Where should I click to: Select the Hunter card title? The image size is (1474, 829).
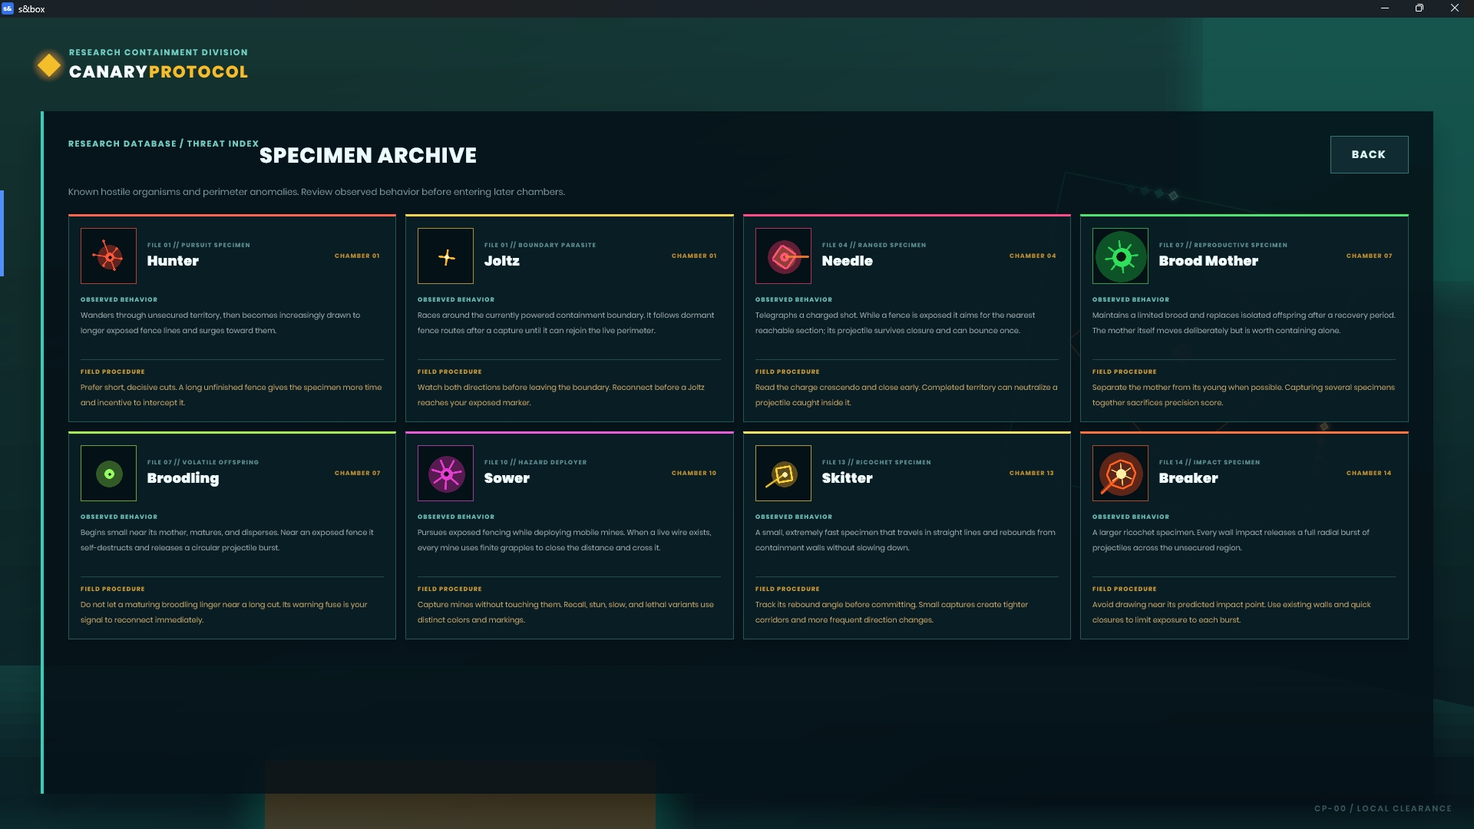(x=173, y=261)
